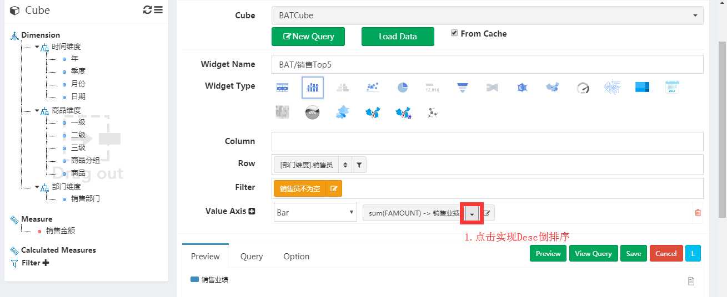Click the Load Data button
This screenshot has height=297, width=727.
tap(397, 37)
